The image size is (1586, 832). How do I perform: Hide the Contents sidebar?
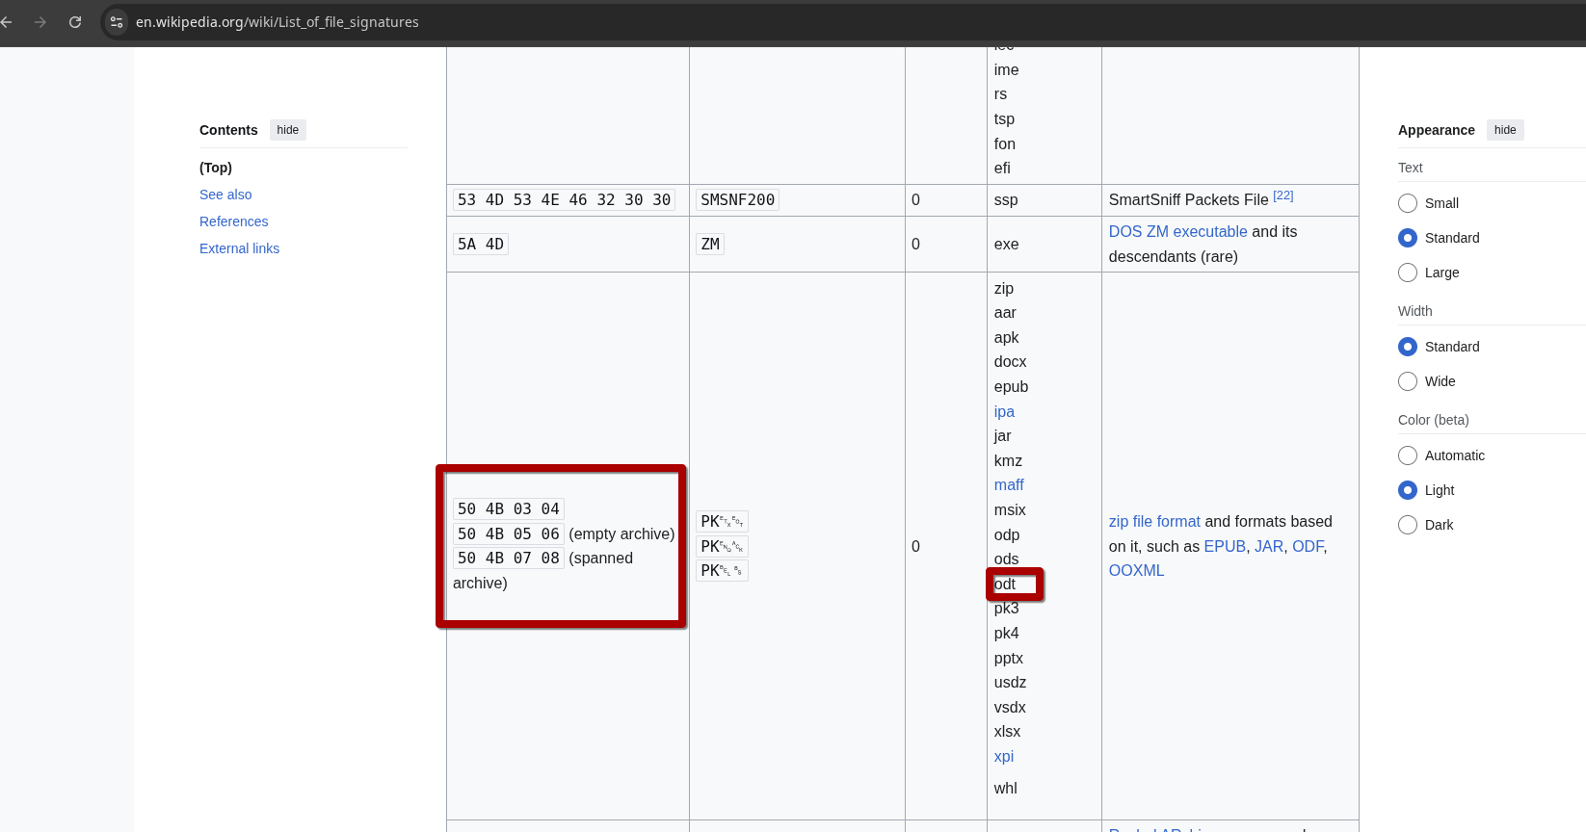click(x=287, y=130)
